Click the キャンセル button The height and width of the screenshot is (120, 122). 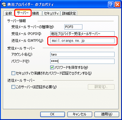coord(80,114)
